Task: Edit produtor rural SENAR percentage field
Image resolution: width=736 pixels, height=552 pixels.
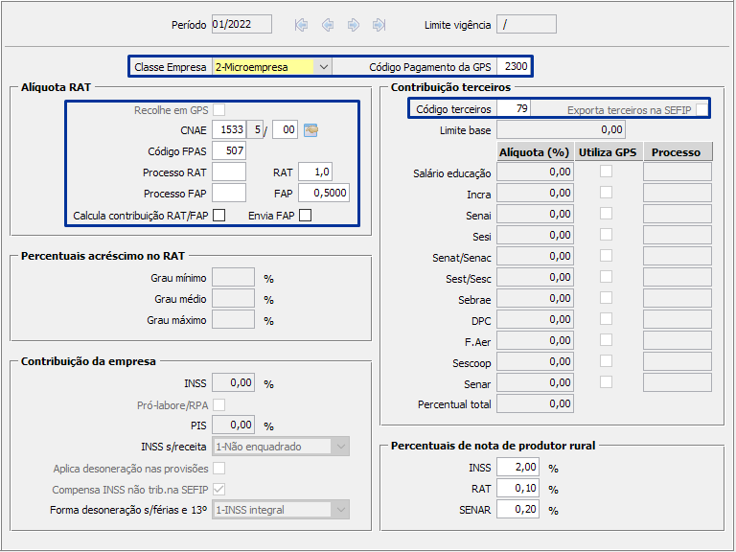Action: pos(517,510)
